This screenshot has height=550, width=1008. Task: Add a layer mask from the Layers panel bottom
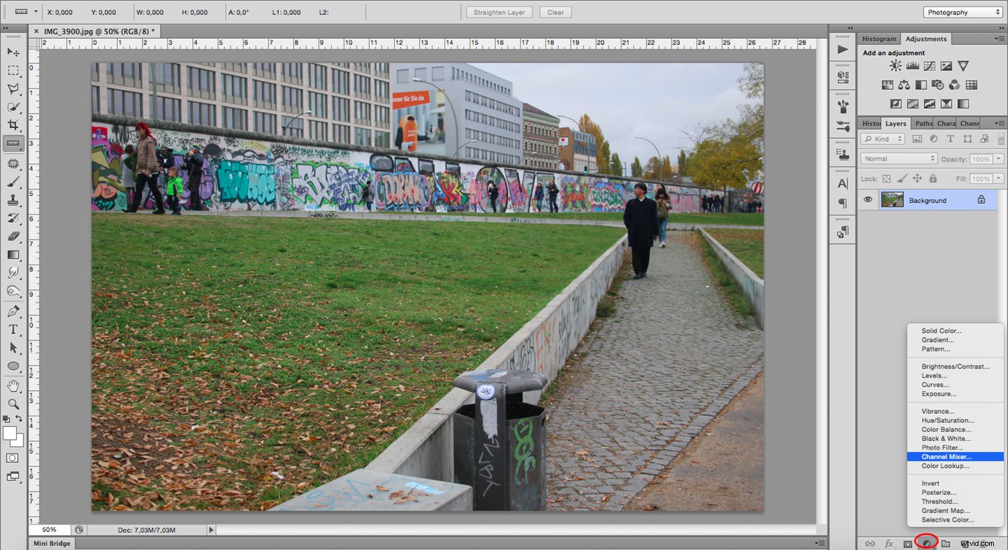pos(907,543)
